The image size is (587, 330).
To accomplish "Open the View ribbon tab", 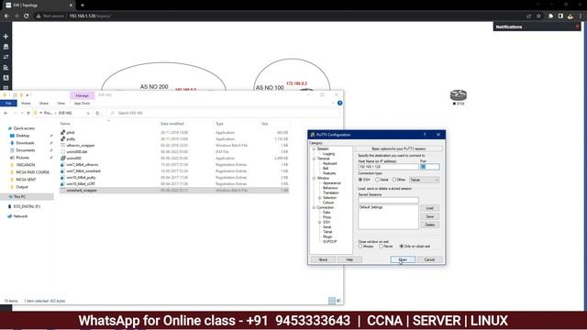I will tap(61, 104).
